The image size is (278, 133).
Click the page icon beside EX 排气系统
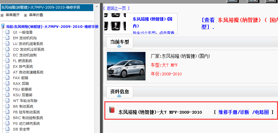7,66
